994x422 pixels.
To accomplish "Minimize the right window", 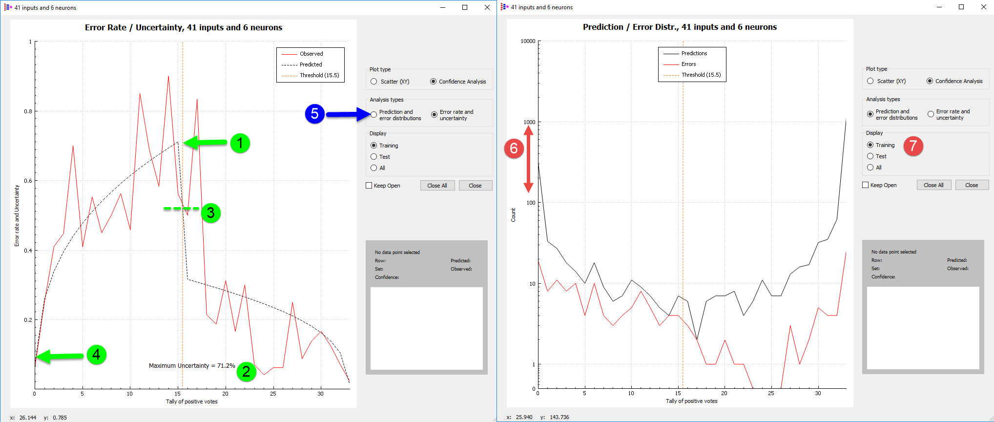I will [939, 7].
